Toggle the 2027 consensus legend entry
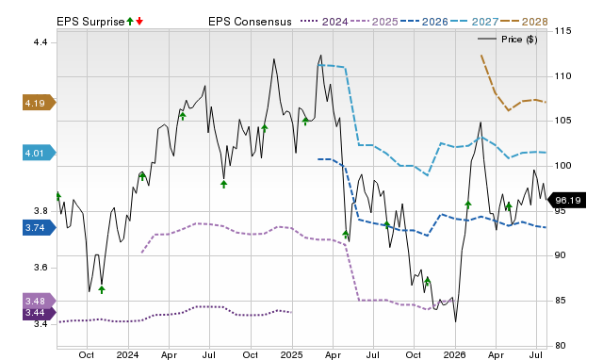 point(474,22)
